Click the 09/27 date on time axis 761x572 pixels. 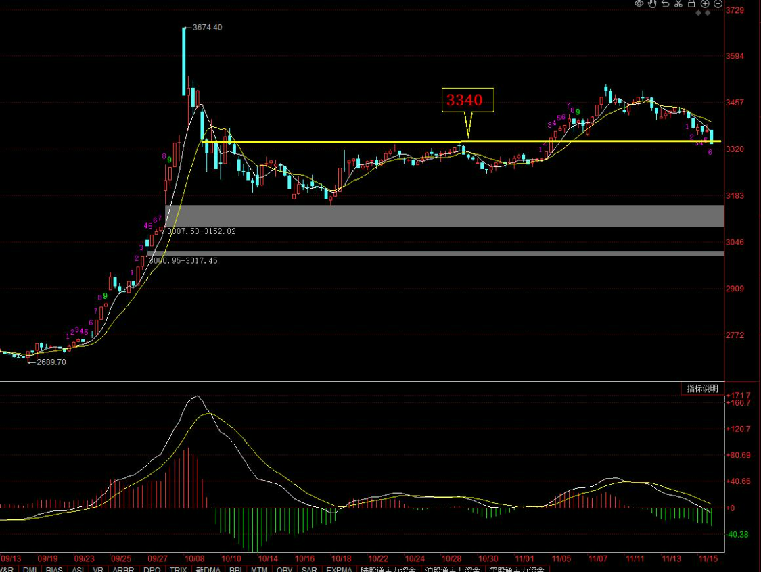point(158,559)
